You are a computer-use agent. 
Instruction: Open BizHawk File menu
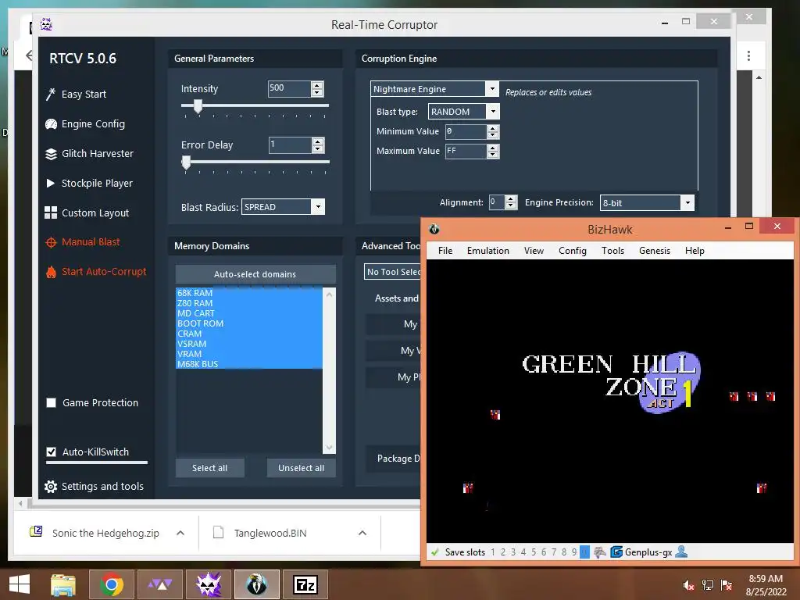pos(445,251)
